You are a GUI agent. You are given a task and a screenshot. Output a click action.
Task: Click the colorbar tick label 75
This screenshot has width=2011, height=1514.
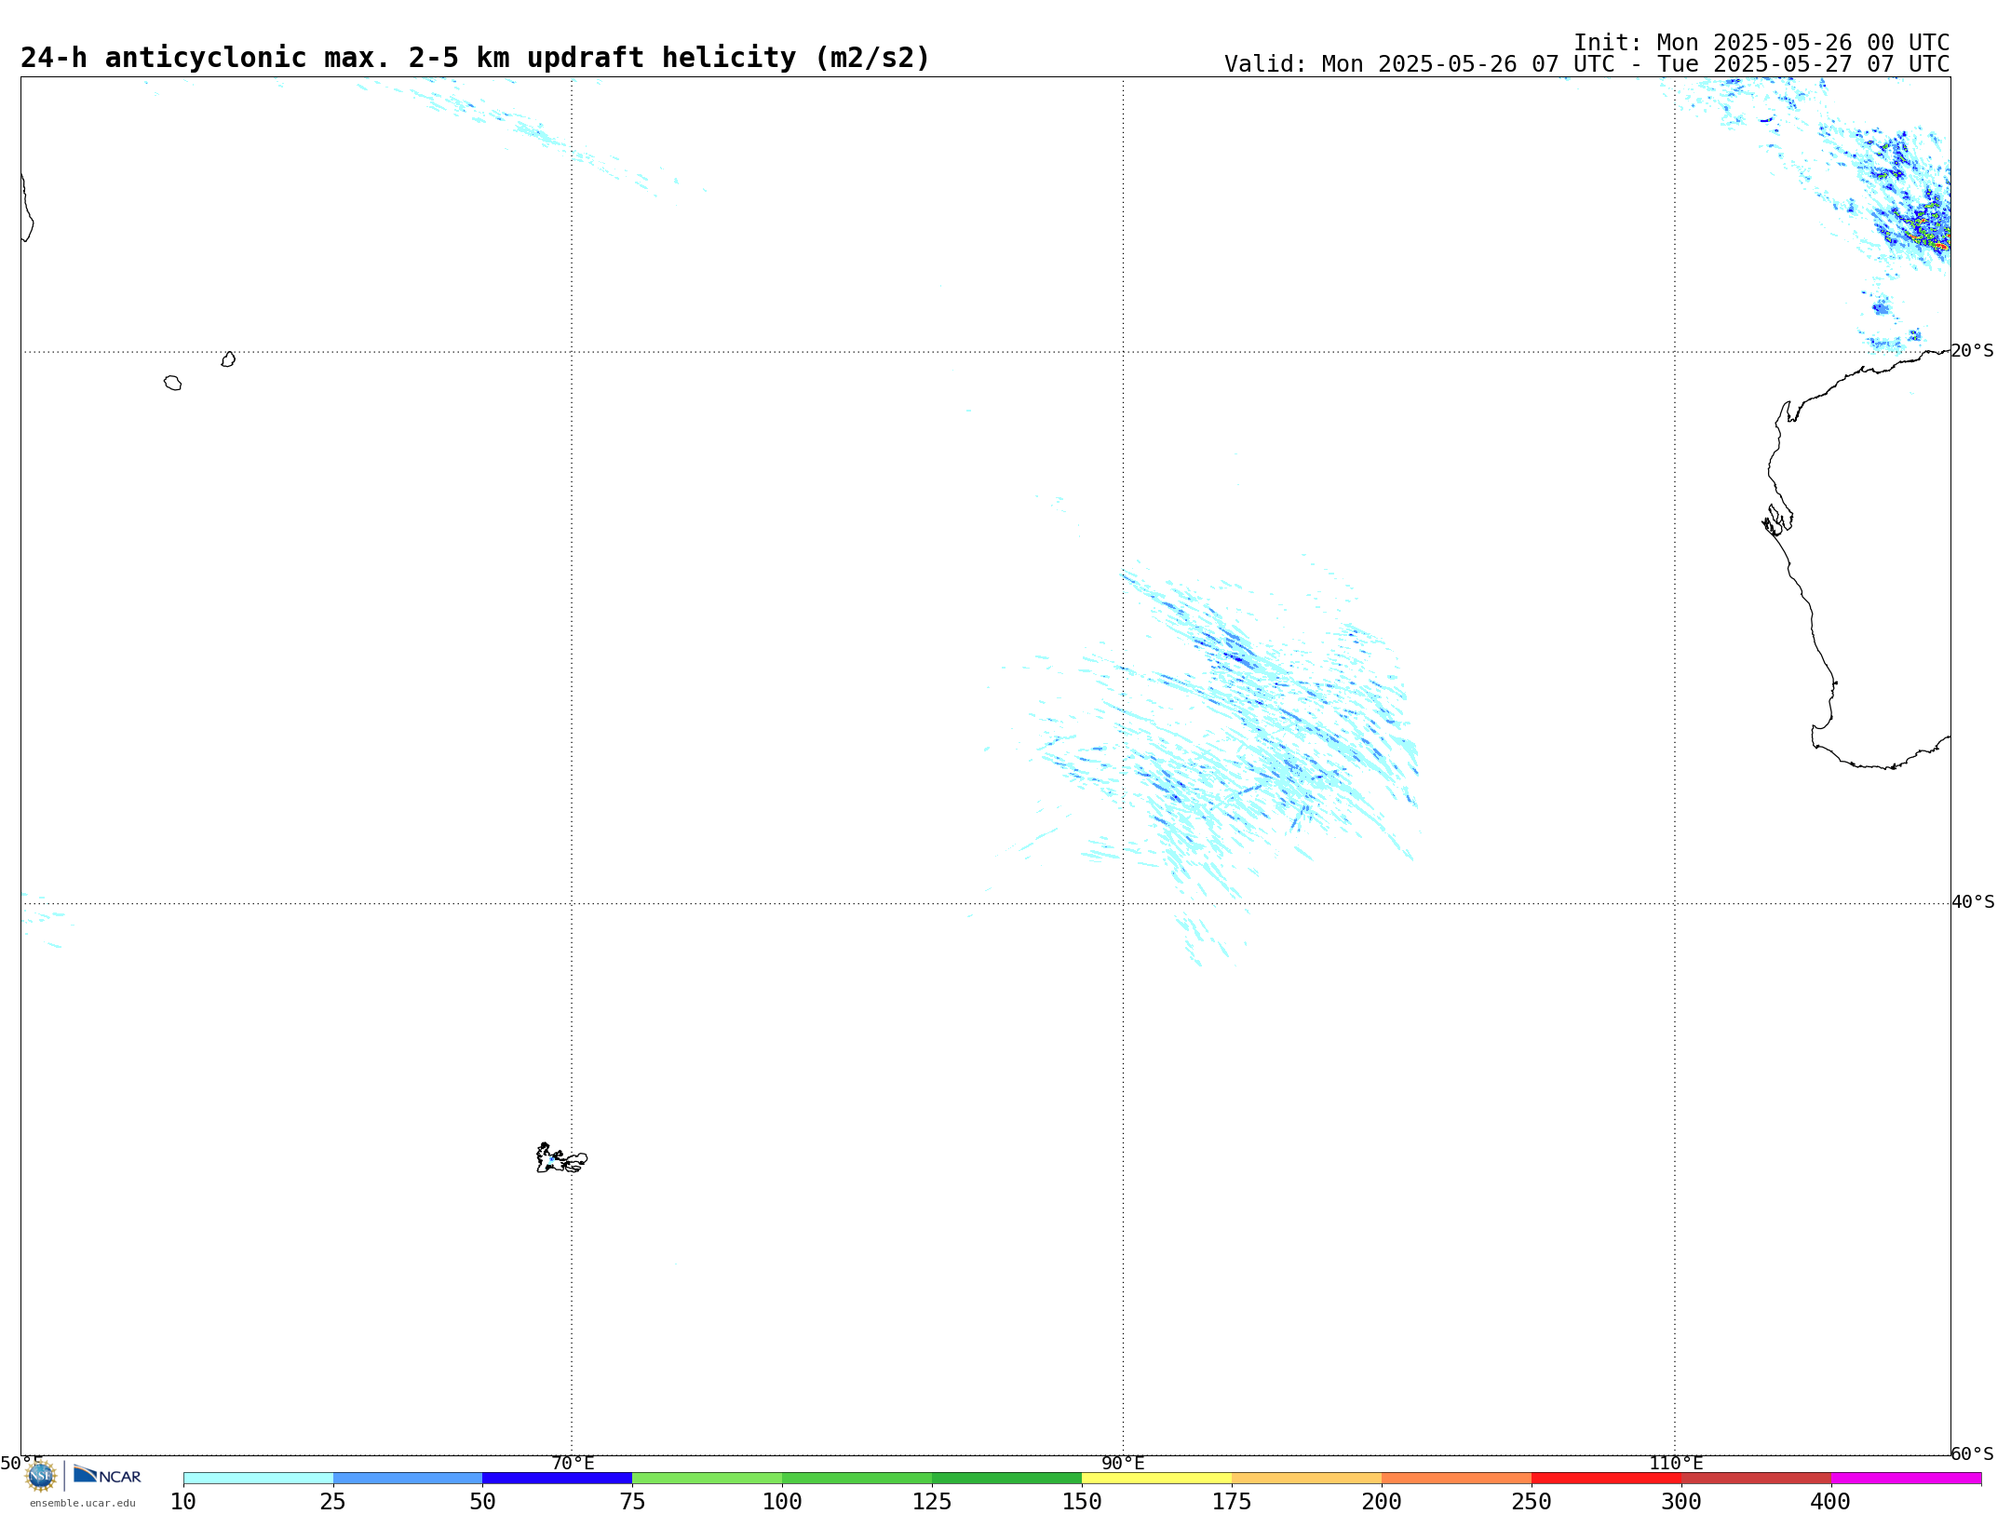click(x=633, y=1501)
